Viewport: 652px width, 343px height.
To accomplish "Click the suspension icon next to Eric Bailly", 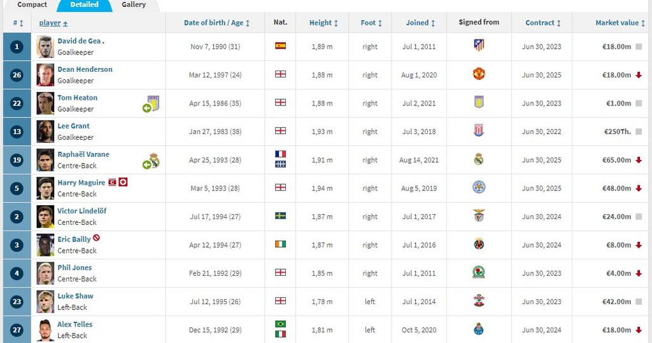I will click(x=96, y=238).
